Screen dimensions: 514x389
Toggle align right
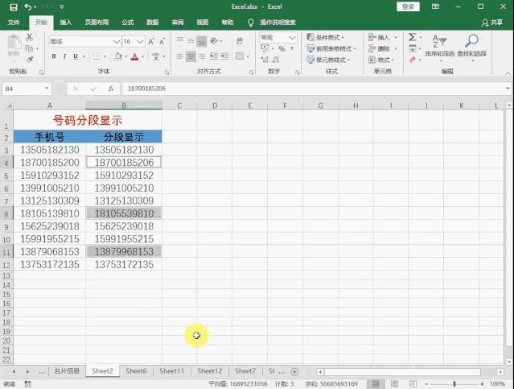(202, 56)
